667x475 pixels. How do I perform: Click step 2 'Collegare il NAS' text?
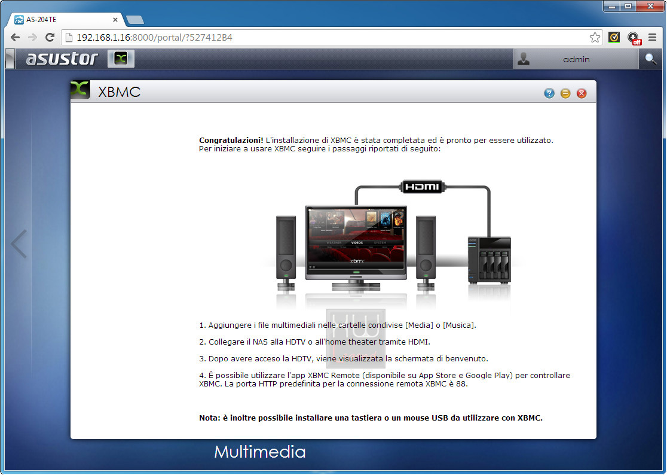tap(315, 342)
